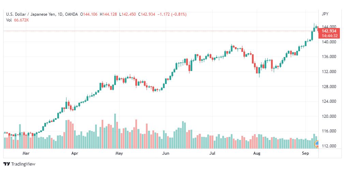Click the Jul label on time axis

click(x=212, y=154)
